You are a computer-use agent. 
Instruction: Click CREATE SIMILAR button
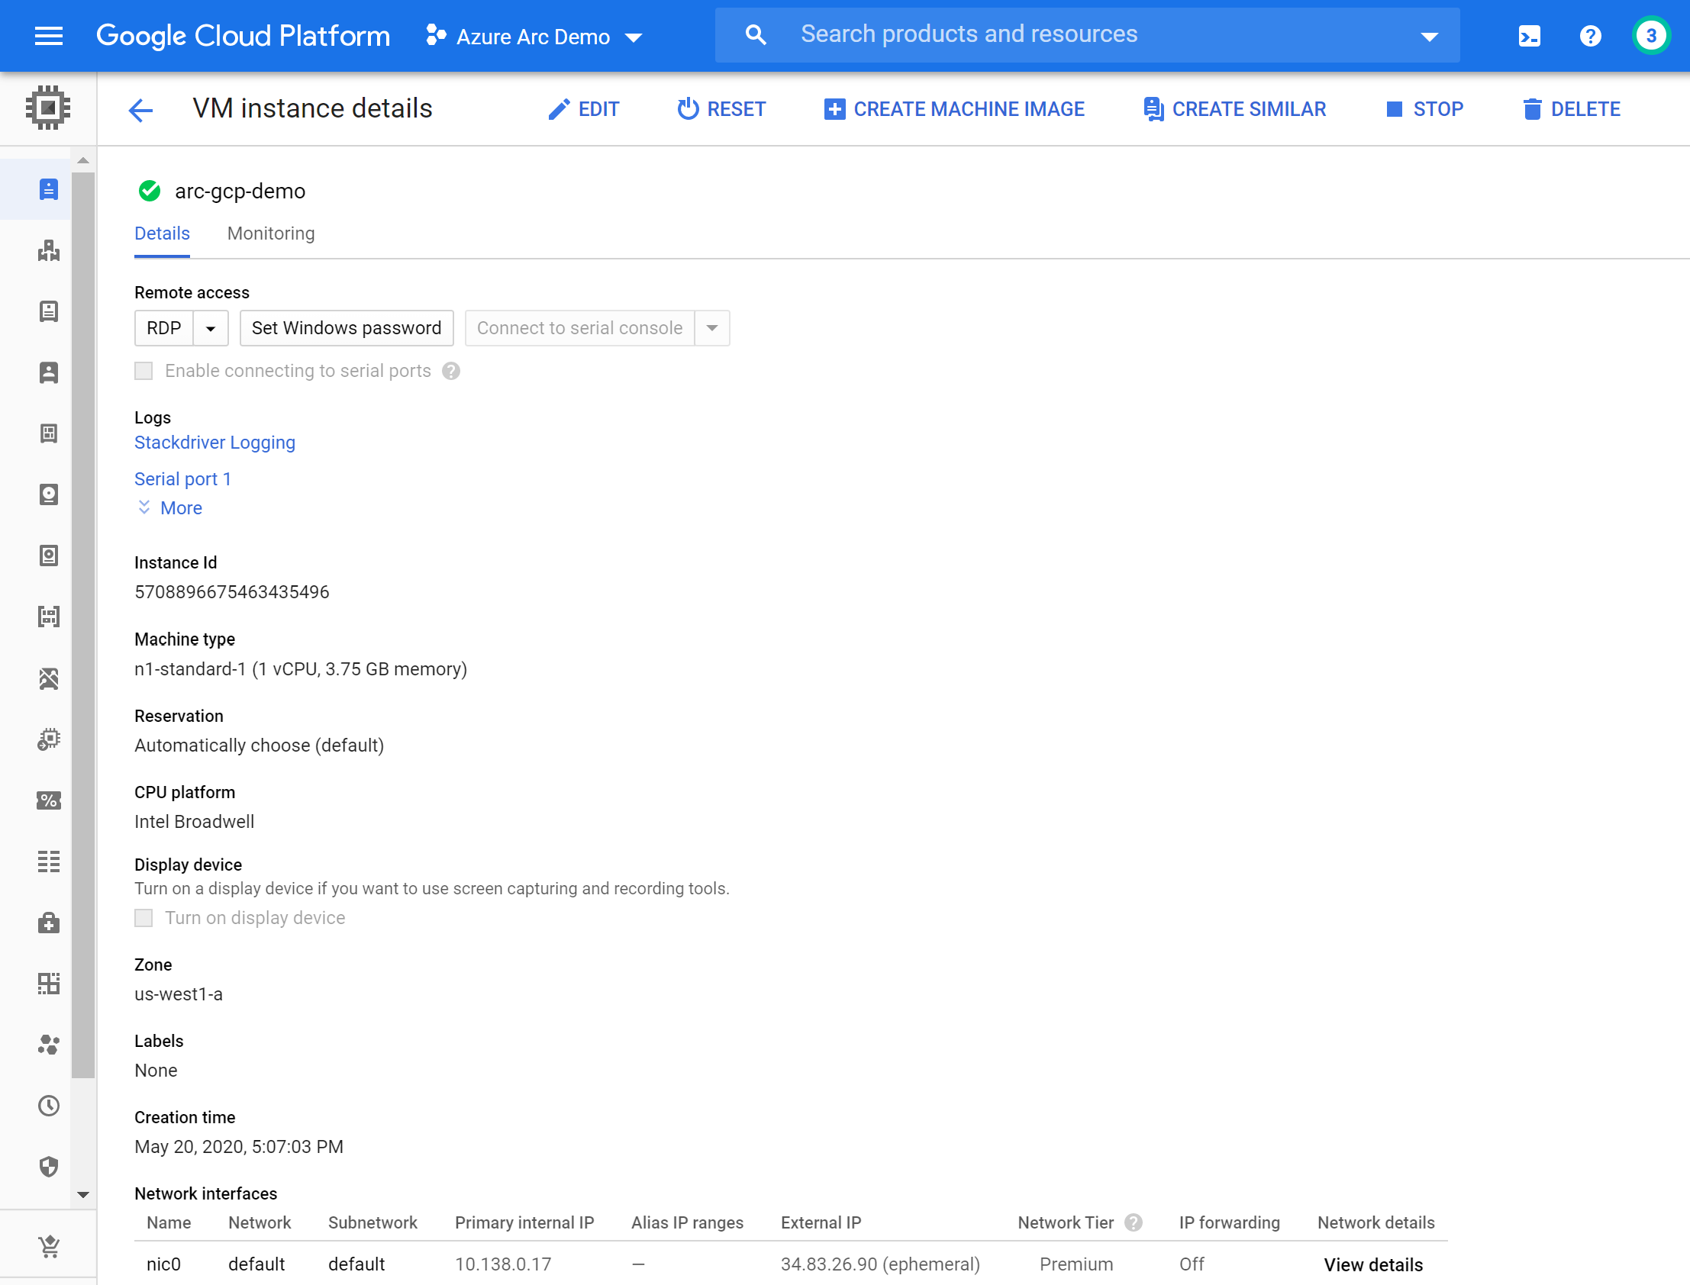point(1235,109)
